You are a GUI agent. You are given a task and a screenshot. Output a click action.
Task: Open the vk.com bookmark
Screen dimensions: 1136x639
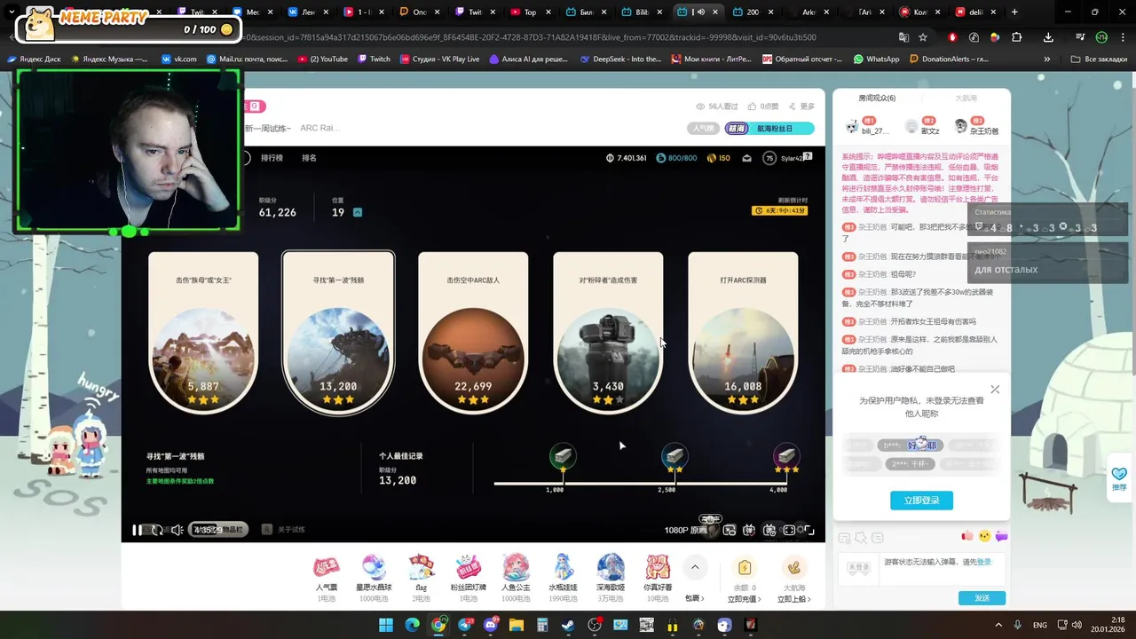click(179, 59)
